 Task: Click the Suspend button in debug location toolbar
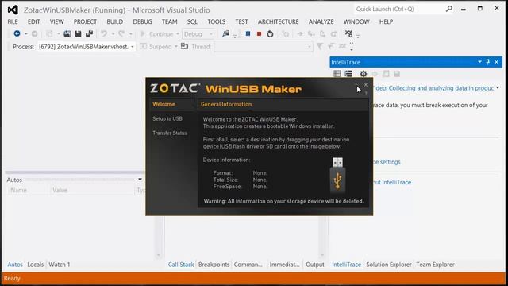click(156, 47)
